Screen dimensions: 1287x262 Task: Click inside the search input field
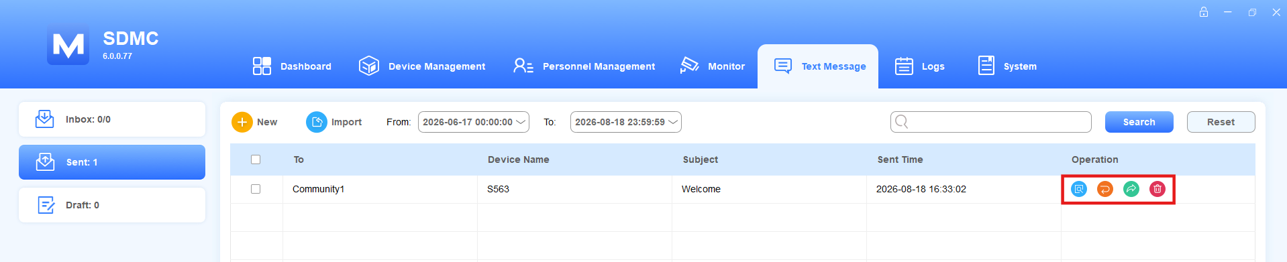click(991, 122)
